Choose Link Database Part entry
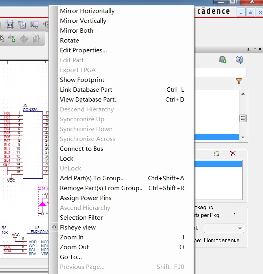Screen dimensions: 263x274 [x=86, y=90]
